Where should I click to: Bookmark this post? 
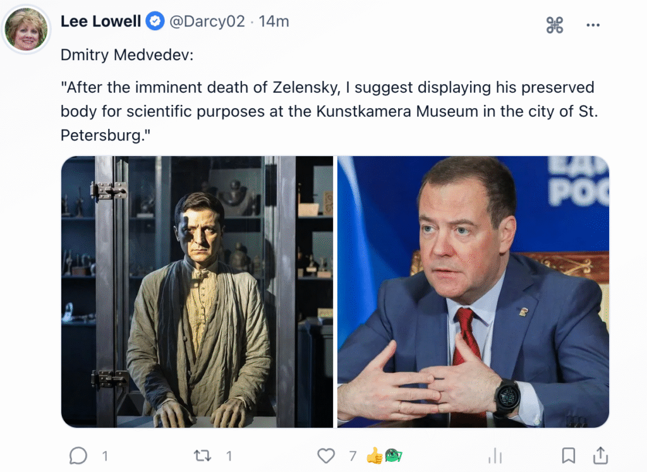[568, 456]
